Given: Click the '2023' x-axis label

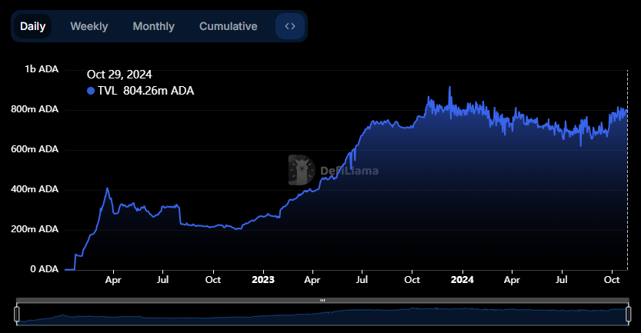Looking at the screenshot, I should (x=263, y=280).
